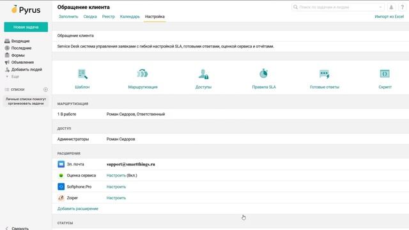409x230 pixels.
Task: Switch to the Календарь tab
Action: click(x=130, y=17)
